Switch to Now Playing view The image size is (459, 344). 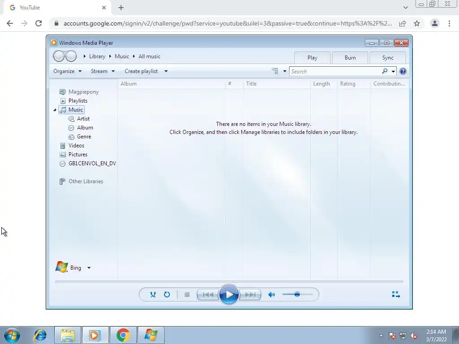396,295
